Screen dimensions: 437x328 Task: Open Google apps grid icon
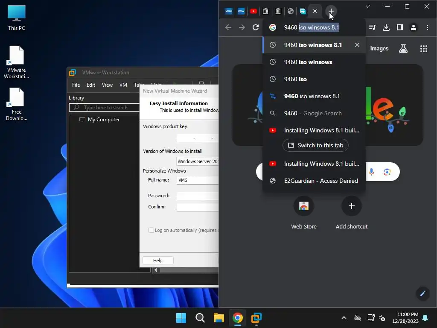[x=424, y=49]
